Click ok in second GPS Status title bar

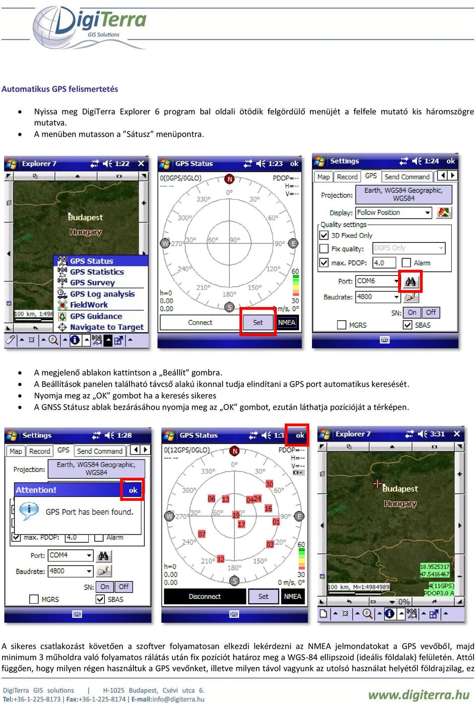click(300, 435)
